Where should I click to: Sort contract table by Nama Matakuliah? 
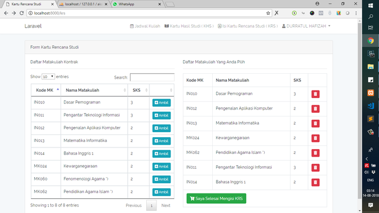point(94,90)
